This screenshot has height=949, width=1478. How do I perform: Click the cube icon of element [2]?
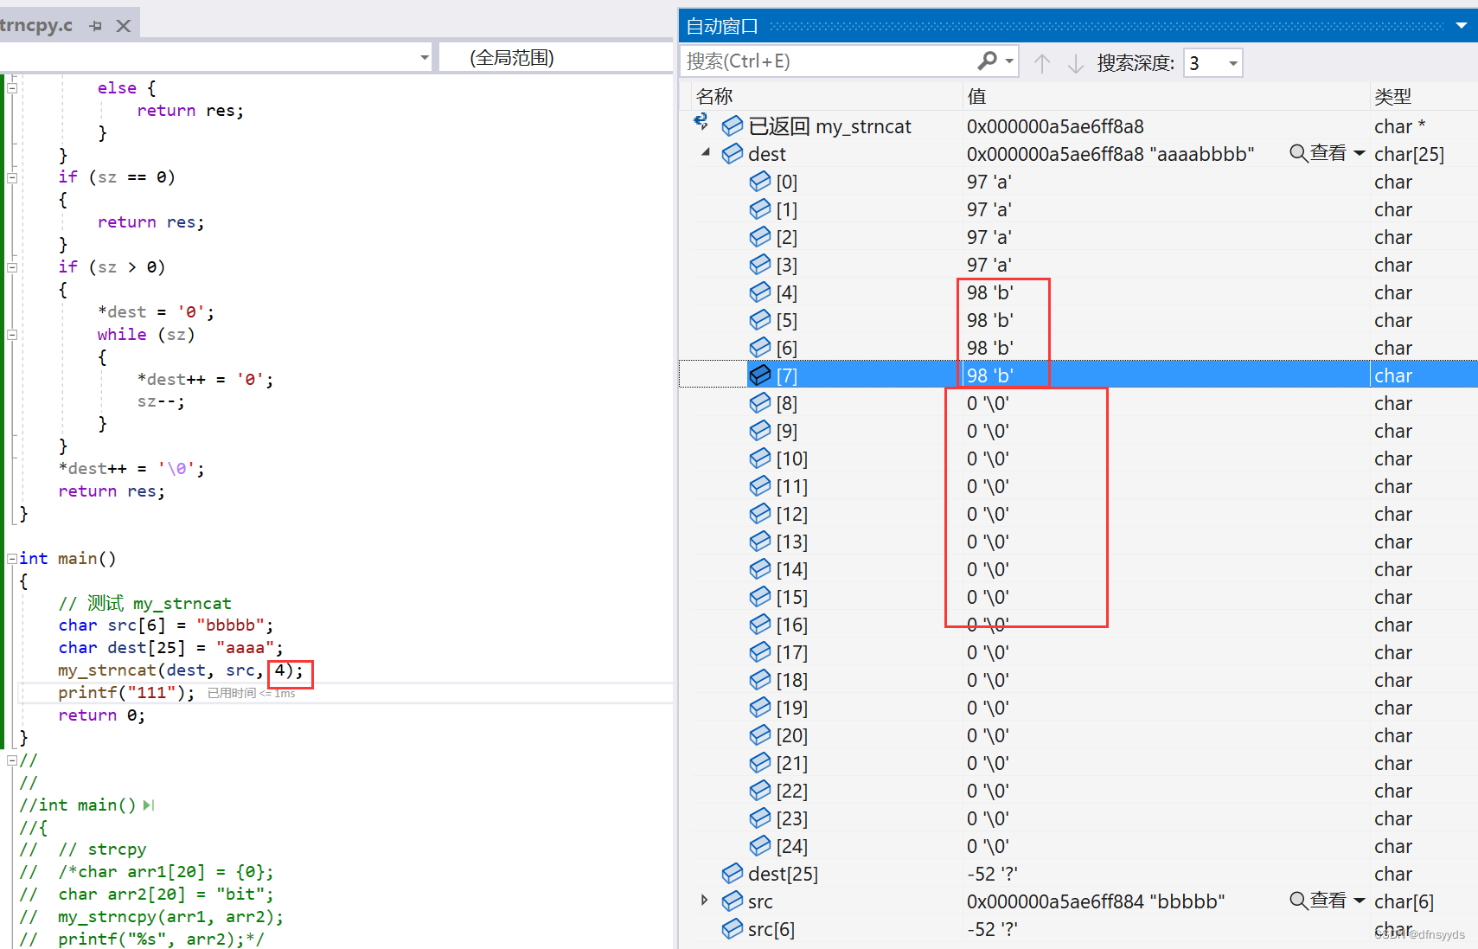760,237
